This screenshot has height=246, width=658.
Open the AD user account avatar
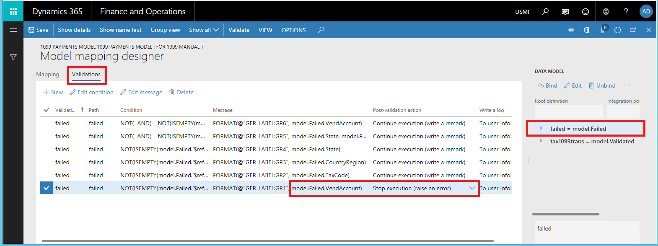pos(646,11)
